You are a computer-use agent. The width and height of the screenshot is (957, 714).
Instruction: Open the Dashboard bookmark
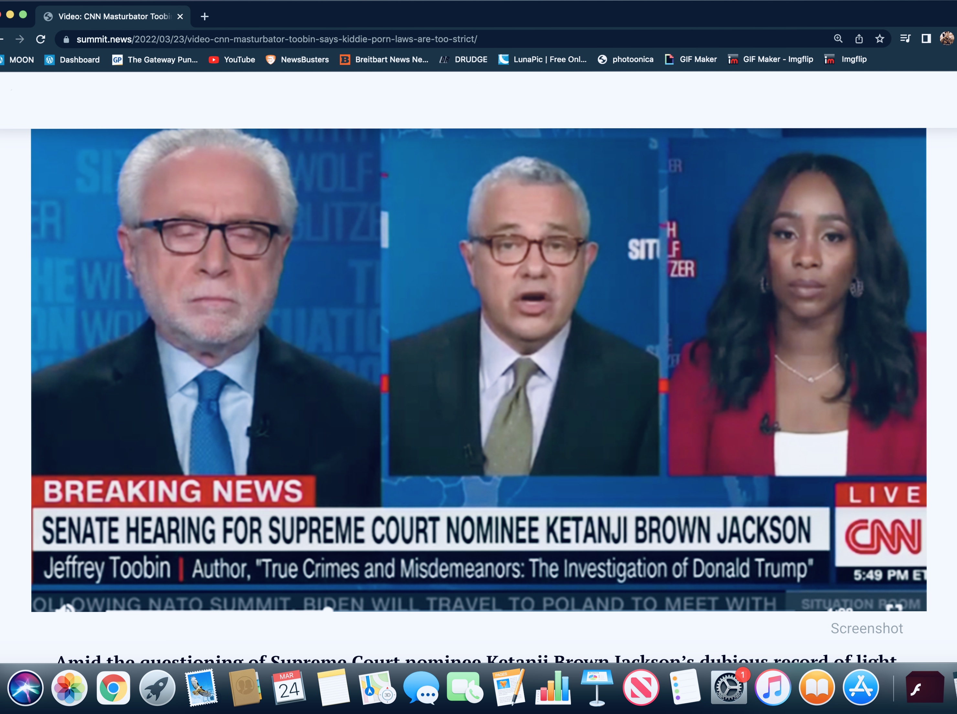click(72, 60)
